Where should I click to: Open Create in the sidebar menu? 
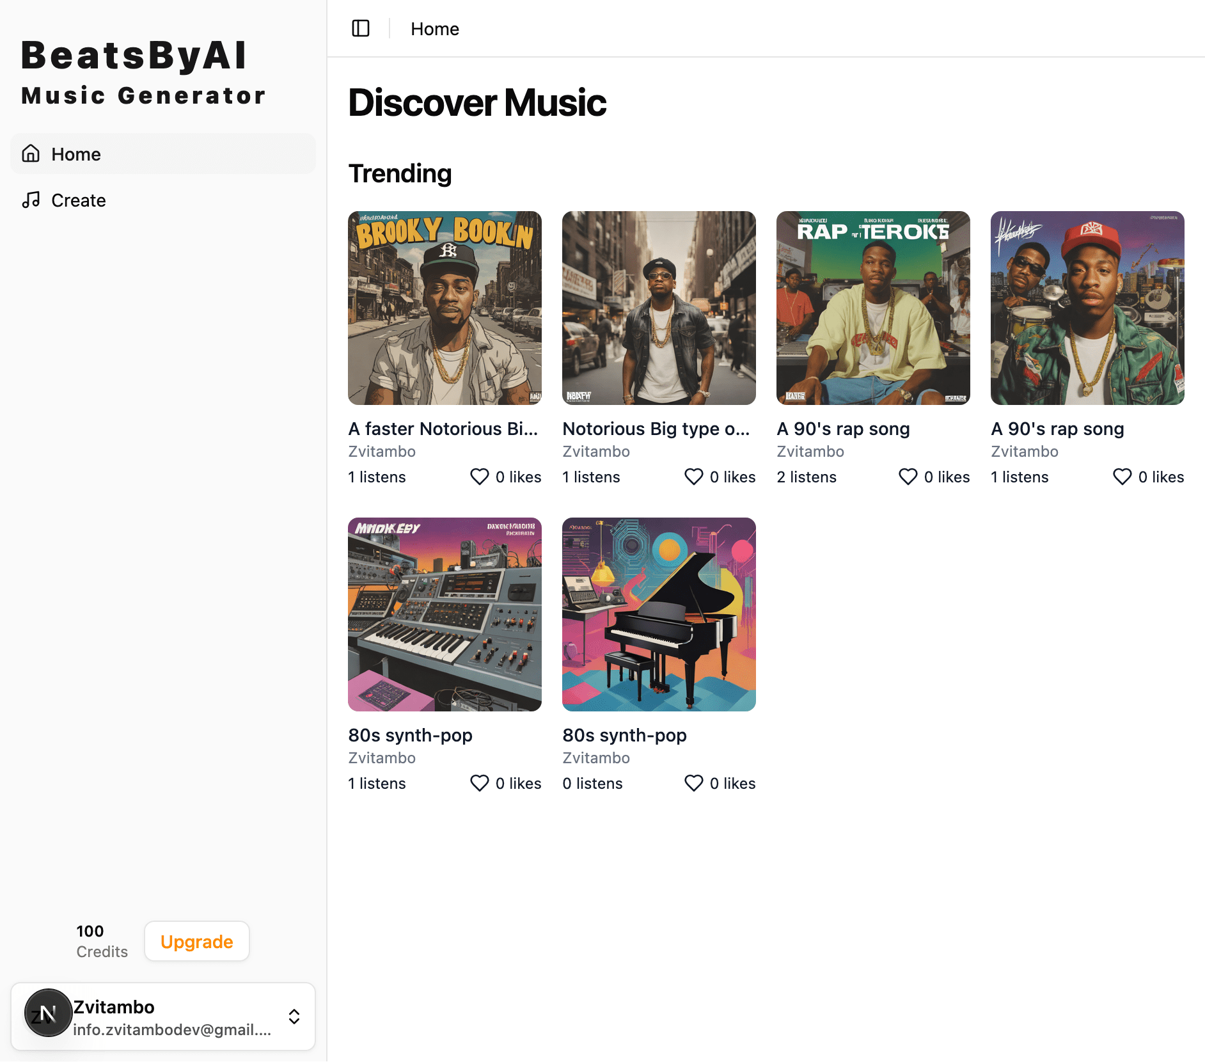[x=79, y=200]
